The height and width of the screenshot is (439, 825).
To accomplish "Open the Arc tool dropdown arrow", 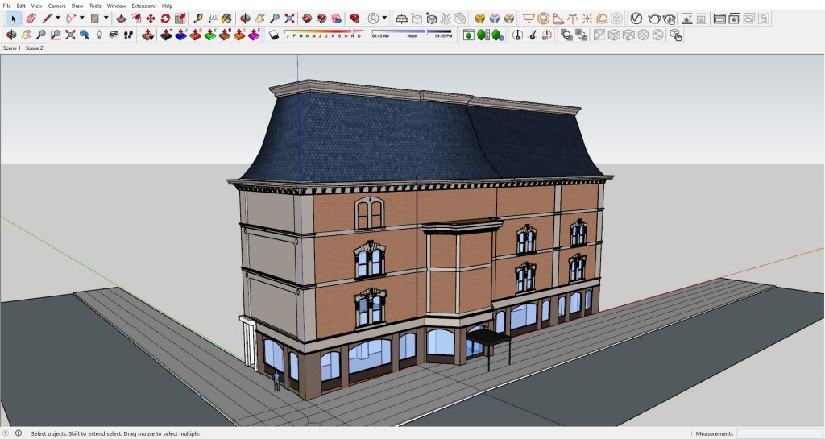I will tap(81, 18).
